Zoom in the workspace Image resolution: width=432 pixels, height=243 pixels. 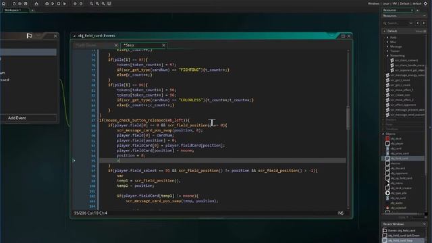click(x=103, y=3)
